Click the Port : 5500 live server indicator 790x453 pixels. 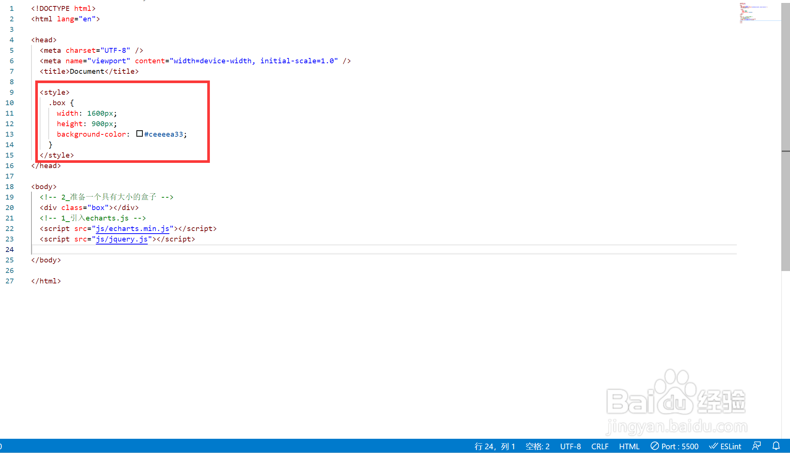click(x=675, y=446)
